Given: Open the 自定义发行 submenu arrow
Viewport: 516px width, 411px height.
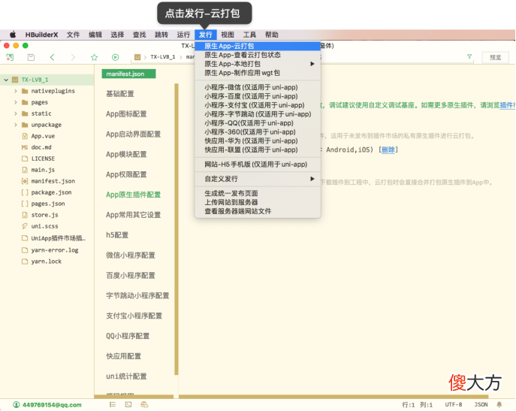Looking at the screenshot, I should [312, 179].
